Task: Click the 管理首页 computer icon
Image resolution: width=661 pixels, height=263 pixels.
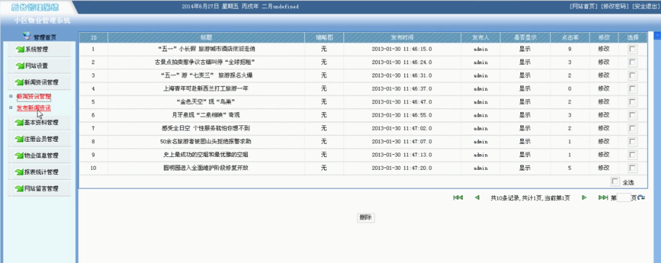Action: [x=27, y=37]
